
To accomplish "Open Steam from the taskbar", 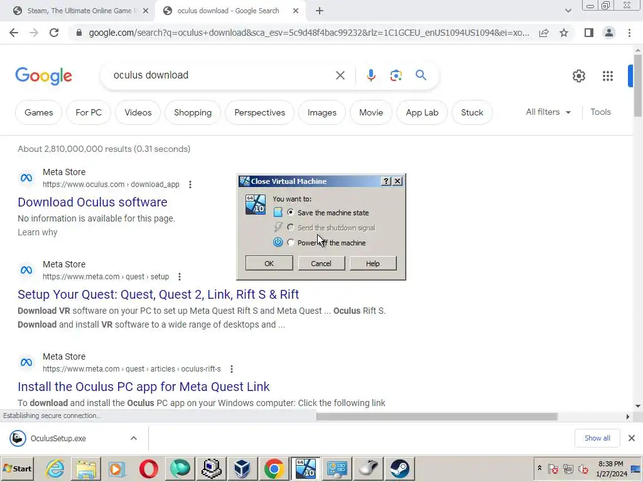I will (399, 468).
